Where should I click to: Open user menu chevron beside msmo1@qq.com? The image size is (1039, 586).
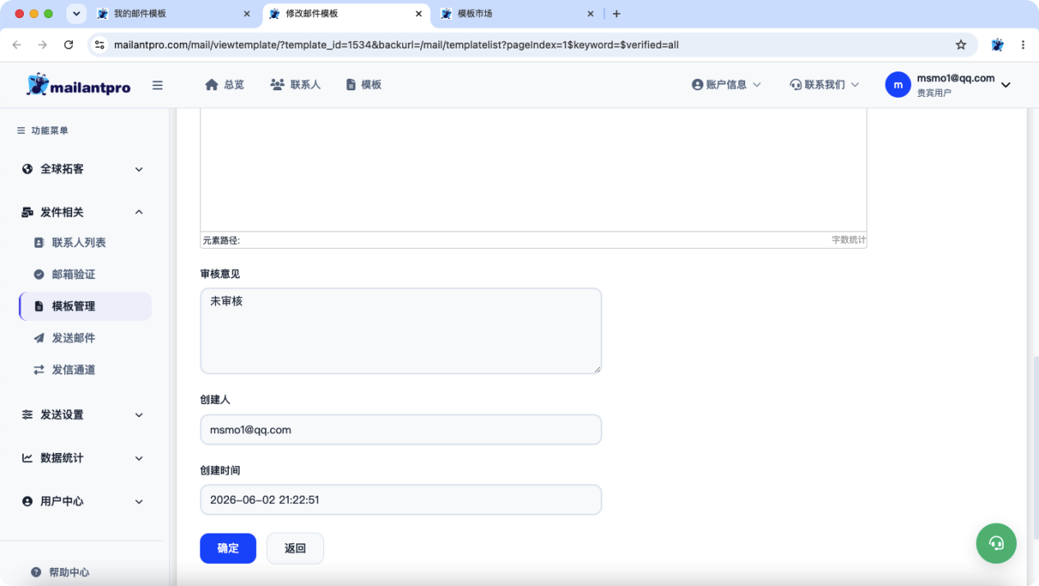[1006, 85]
